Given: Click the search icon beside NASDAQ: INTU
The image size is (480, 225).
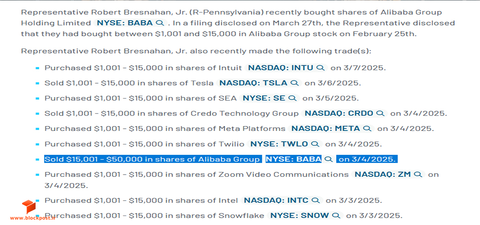Looking at the screenshot, I should 321,67.
